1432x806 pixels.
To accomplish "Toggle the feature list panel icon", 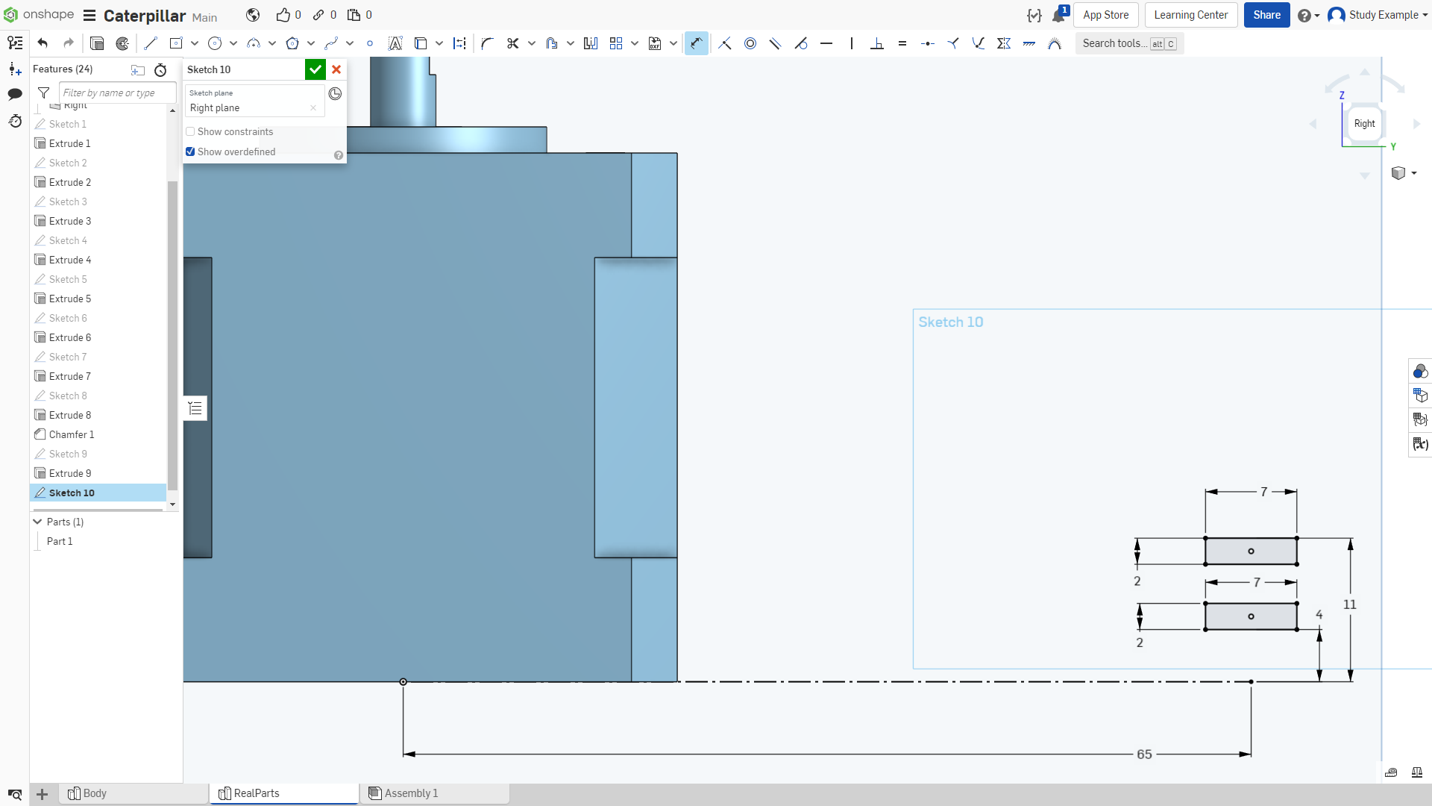I will point(15,43).
